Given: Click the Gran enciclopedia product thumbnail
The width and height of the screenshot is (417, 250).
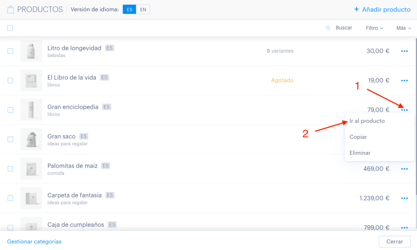Looking at the screenshot, I should (31, 110).
